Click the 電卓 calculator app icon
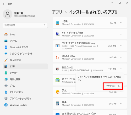The height and width of the screenshot is (115, 131). point(58,103)
